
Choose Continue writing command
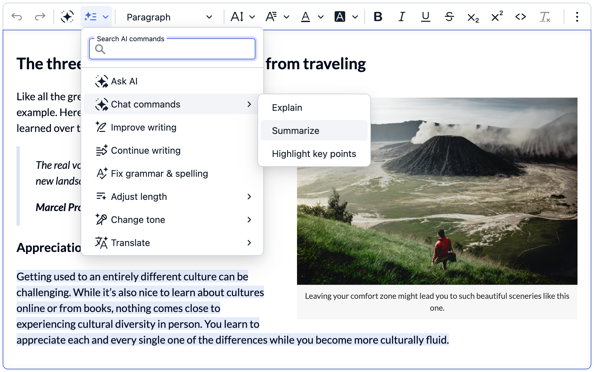[x=172, y=150]
